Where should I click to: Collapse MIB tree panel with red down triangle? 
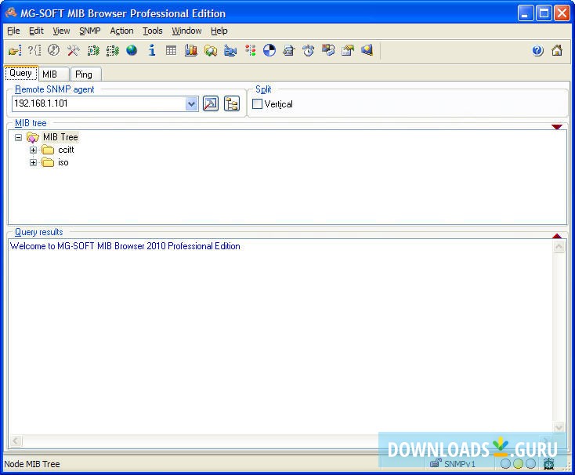(557, 127)
